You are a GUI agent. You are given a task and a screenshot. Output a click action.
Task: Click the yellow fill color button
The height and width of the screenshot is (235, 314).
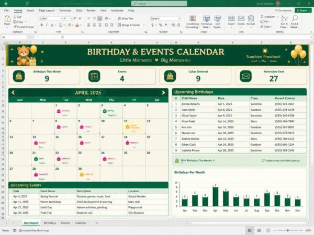point(69,25)
